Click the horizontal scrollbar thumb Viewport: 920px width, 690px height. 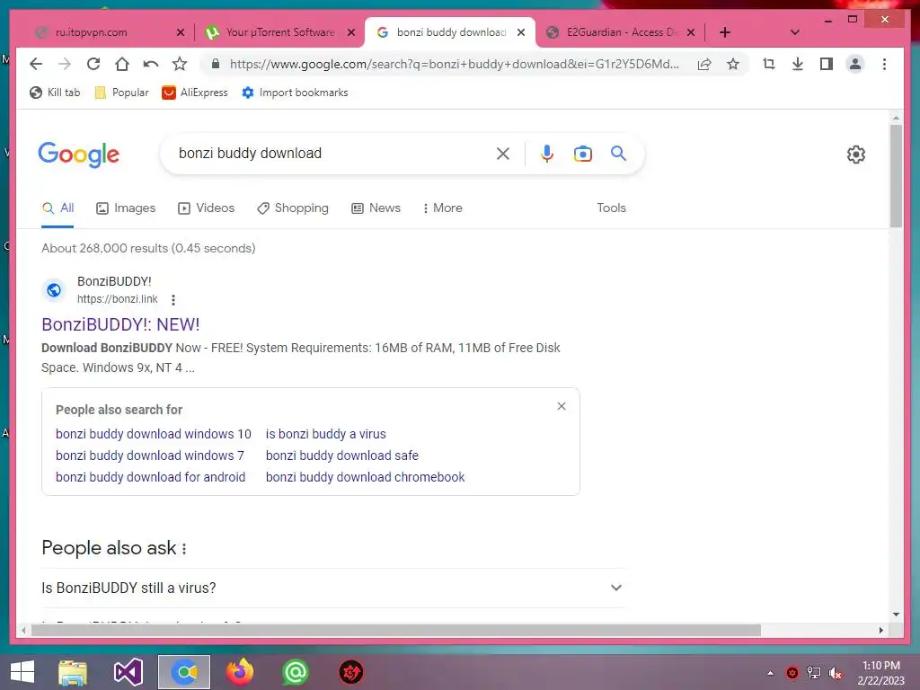[396, 630]
